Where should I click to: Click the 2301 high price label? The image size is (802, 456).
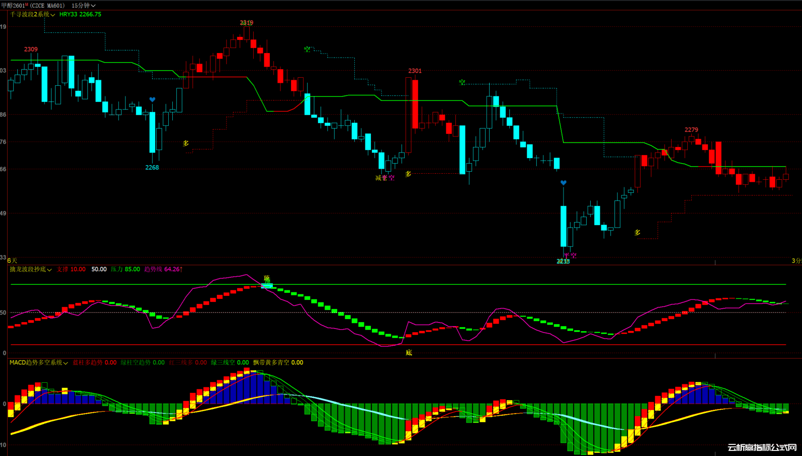[x=415, y=71]
